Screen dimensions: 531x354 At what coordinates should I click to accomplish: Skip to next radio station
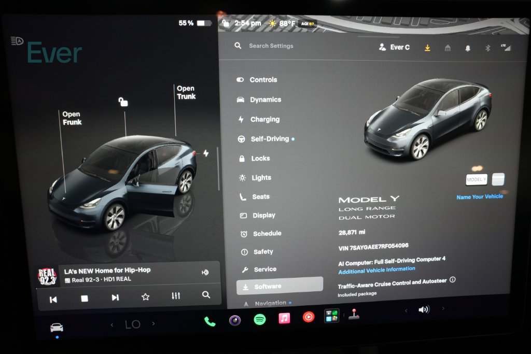pos(115,298)
